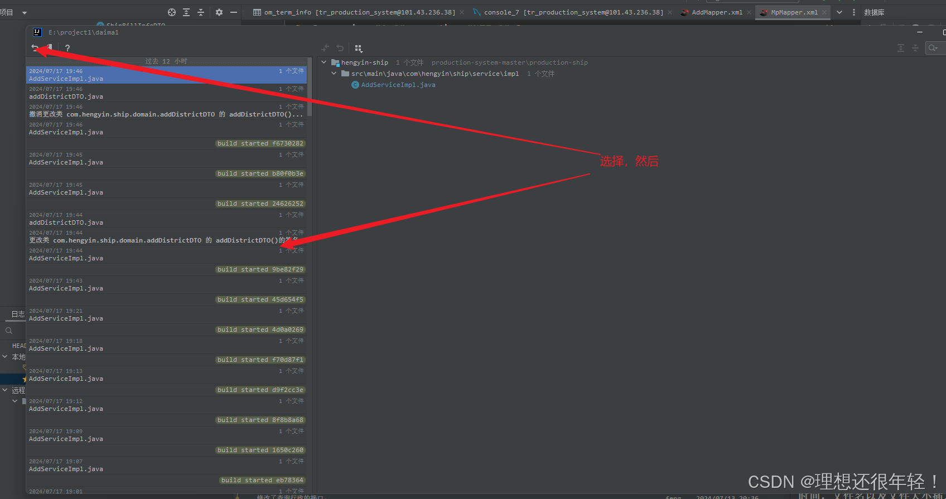This screenshot has width=946, height=499.
Task: Click the Revert icon in local history toolbar
Action: (x=35, y=48)
